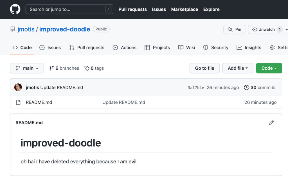Click the 26 minutes ago commit timestamp
Screen dimensions: 288x178
tap(223, 88)
